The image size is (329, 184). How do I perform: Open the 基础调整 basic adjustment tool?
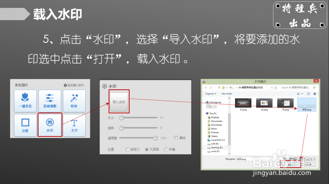pyautogui.click(x=50, y=101)
